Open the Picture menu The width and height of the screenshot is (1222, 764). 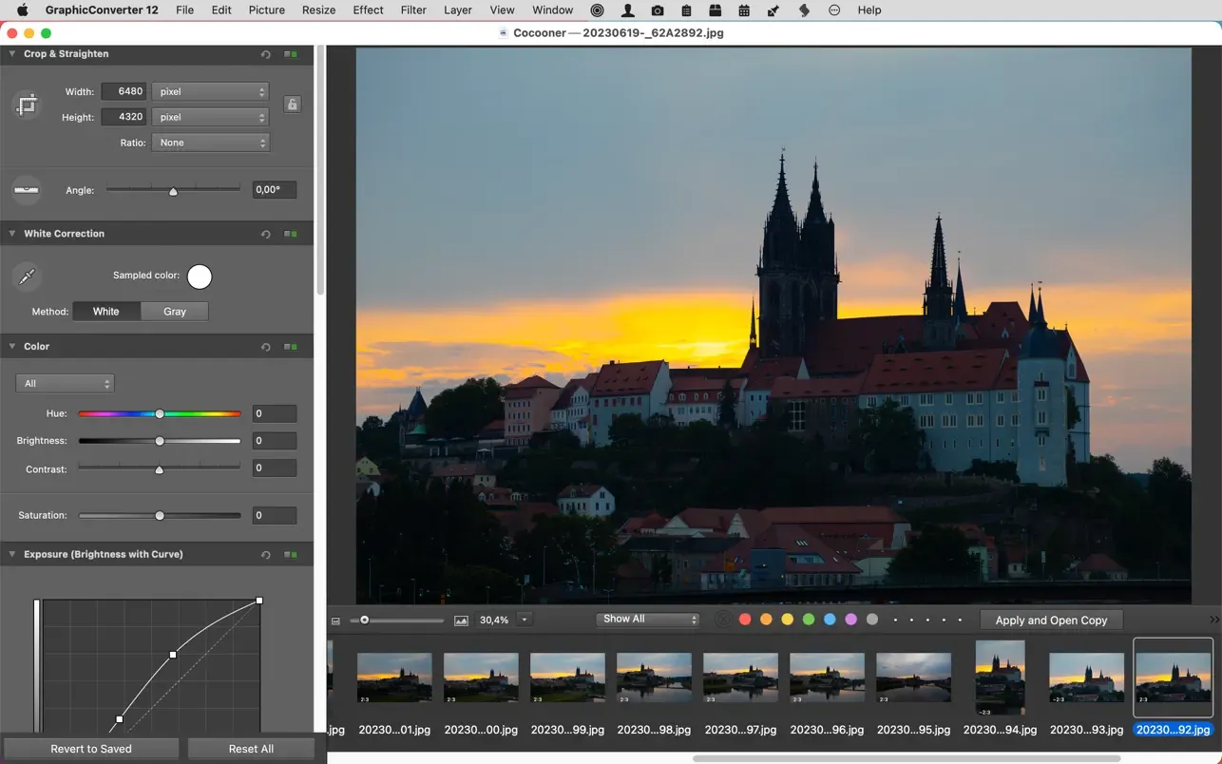click(267, 10)
